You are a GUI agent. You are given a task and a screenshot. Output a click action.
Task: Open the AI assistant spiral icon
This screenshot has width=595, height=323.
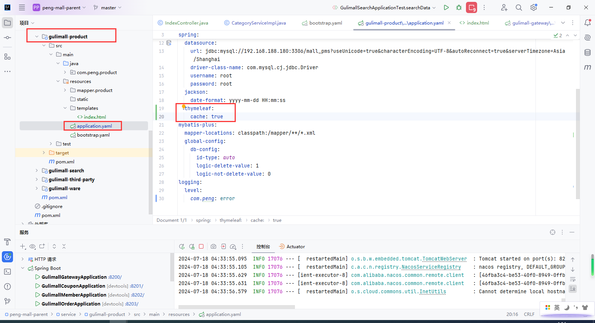[588, 38]
